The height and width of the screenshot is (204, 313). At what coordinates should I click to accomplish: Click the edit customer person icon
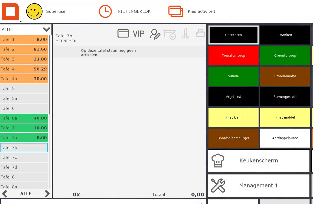[x=155, y=34]
